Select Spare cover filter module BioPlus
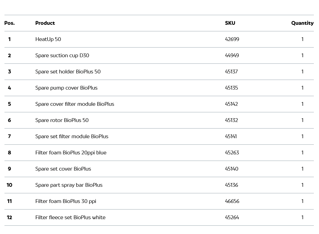The image size is (319, 234). [x=75, y=104]
